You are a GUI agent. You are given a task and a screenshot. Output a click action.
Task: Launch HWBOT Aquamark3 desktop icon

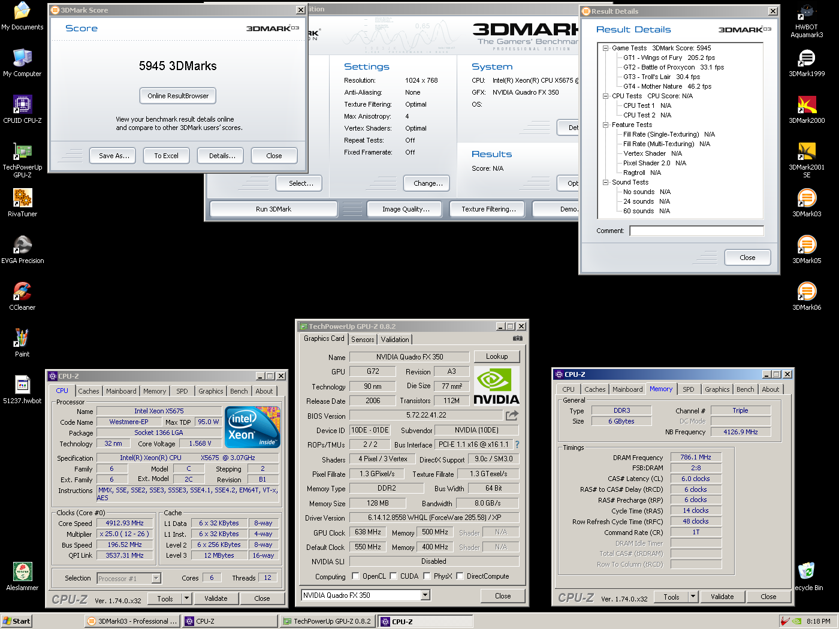pyautogui.click(x=807, y=20)
